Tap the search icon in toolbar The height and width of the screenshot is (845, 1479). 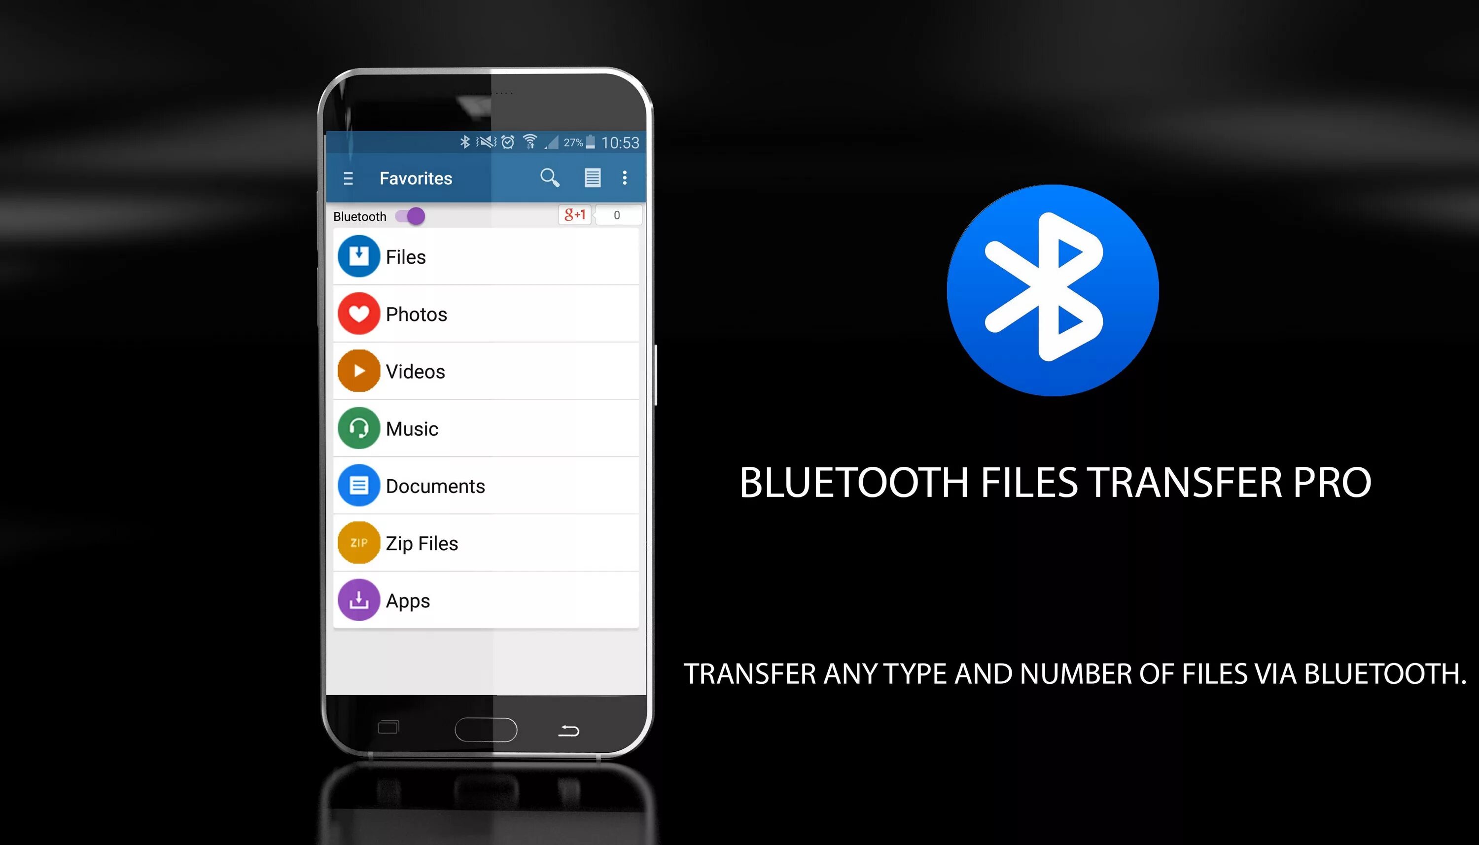click(550, 178)
